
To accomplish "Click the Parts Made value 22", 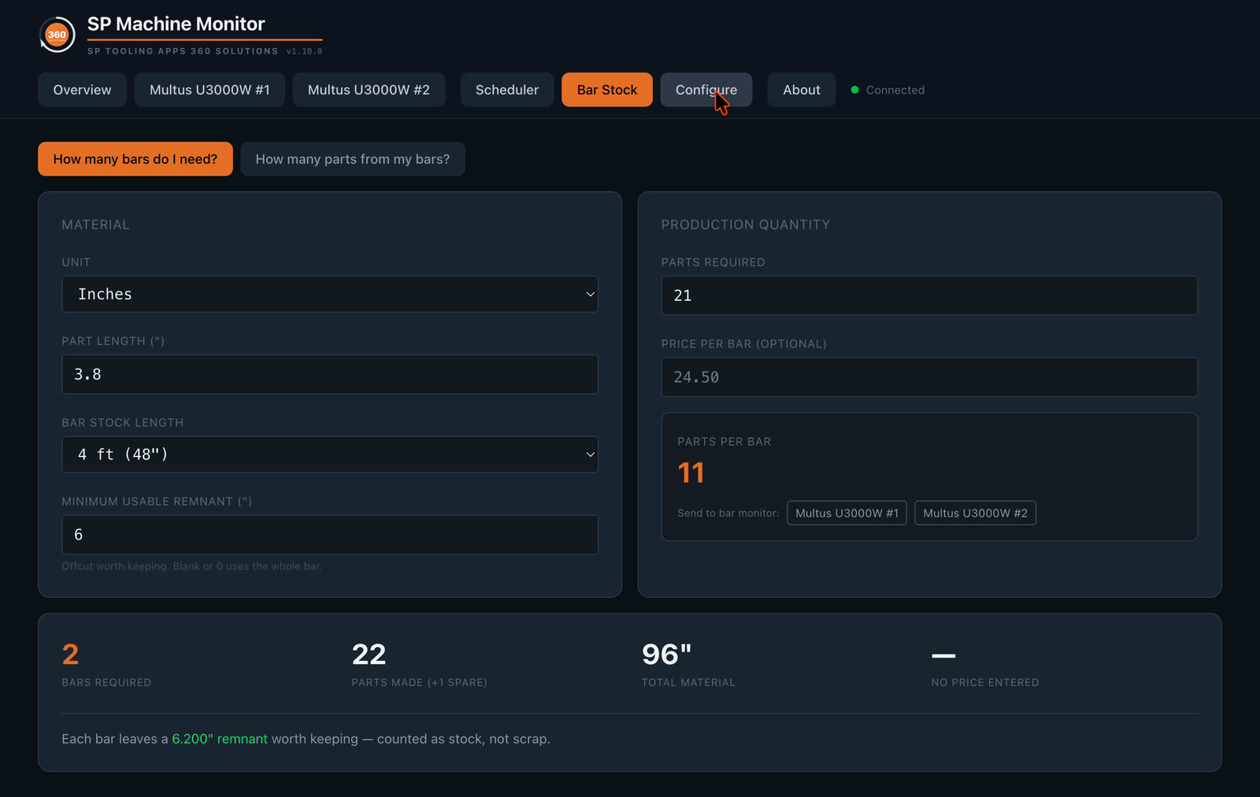I will pyautogui.click(x=369, y=654).
